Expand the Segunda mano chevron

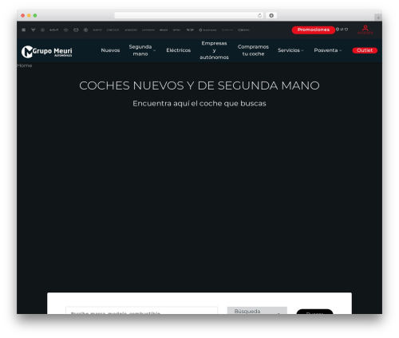[x=155, y=50]
